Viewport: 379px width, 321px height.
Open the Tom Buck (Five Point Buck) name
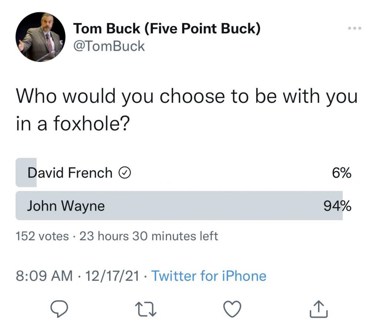167,29
